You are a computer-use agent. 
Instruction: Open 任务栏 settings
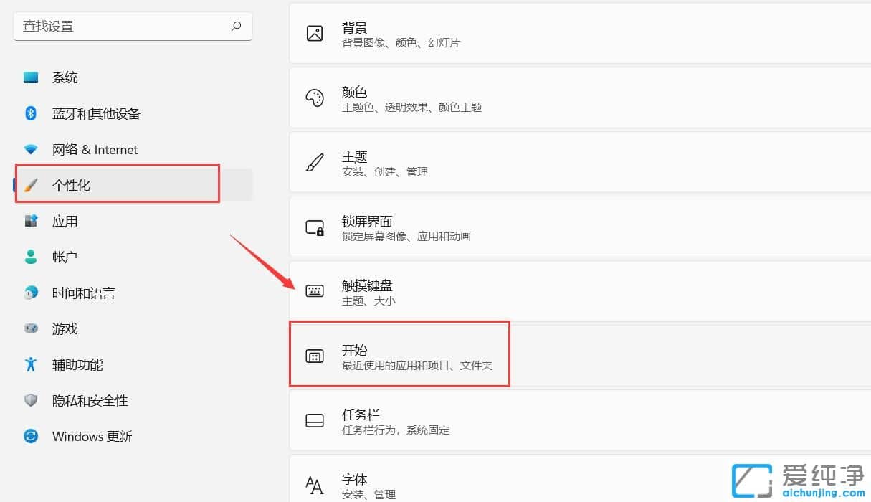[x=580, y=420]
